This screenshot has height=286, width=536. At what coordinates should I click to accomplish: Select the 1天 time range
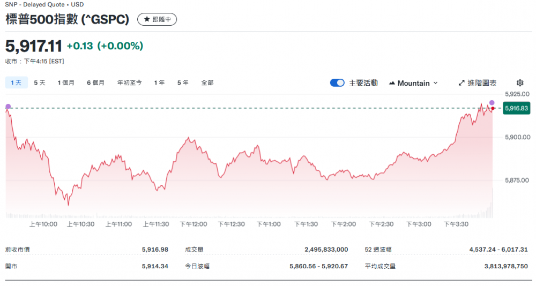16,82
